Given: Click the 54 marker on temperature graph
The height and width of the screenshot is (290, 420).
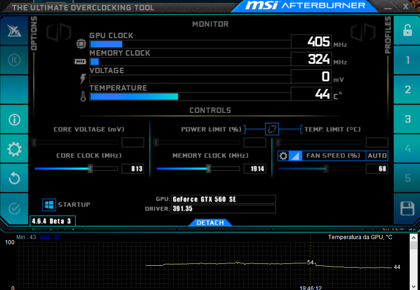Looking at the screenshot, I should point(310,262).
